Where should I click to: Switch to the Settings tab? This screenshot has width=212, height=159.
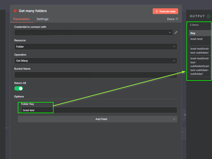[x=42, y=19]
